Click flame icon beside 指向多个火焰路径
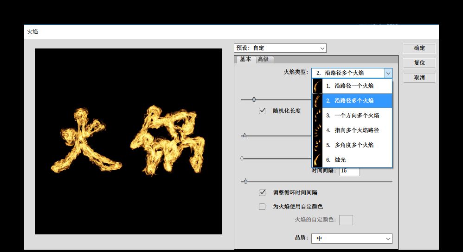 [317, 130]
